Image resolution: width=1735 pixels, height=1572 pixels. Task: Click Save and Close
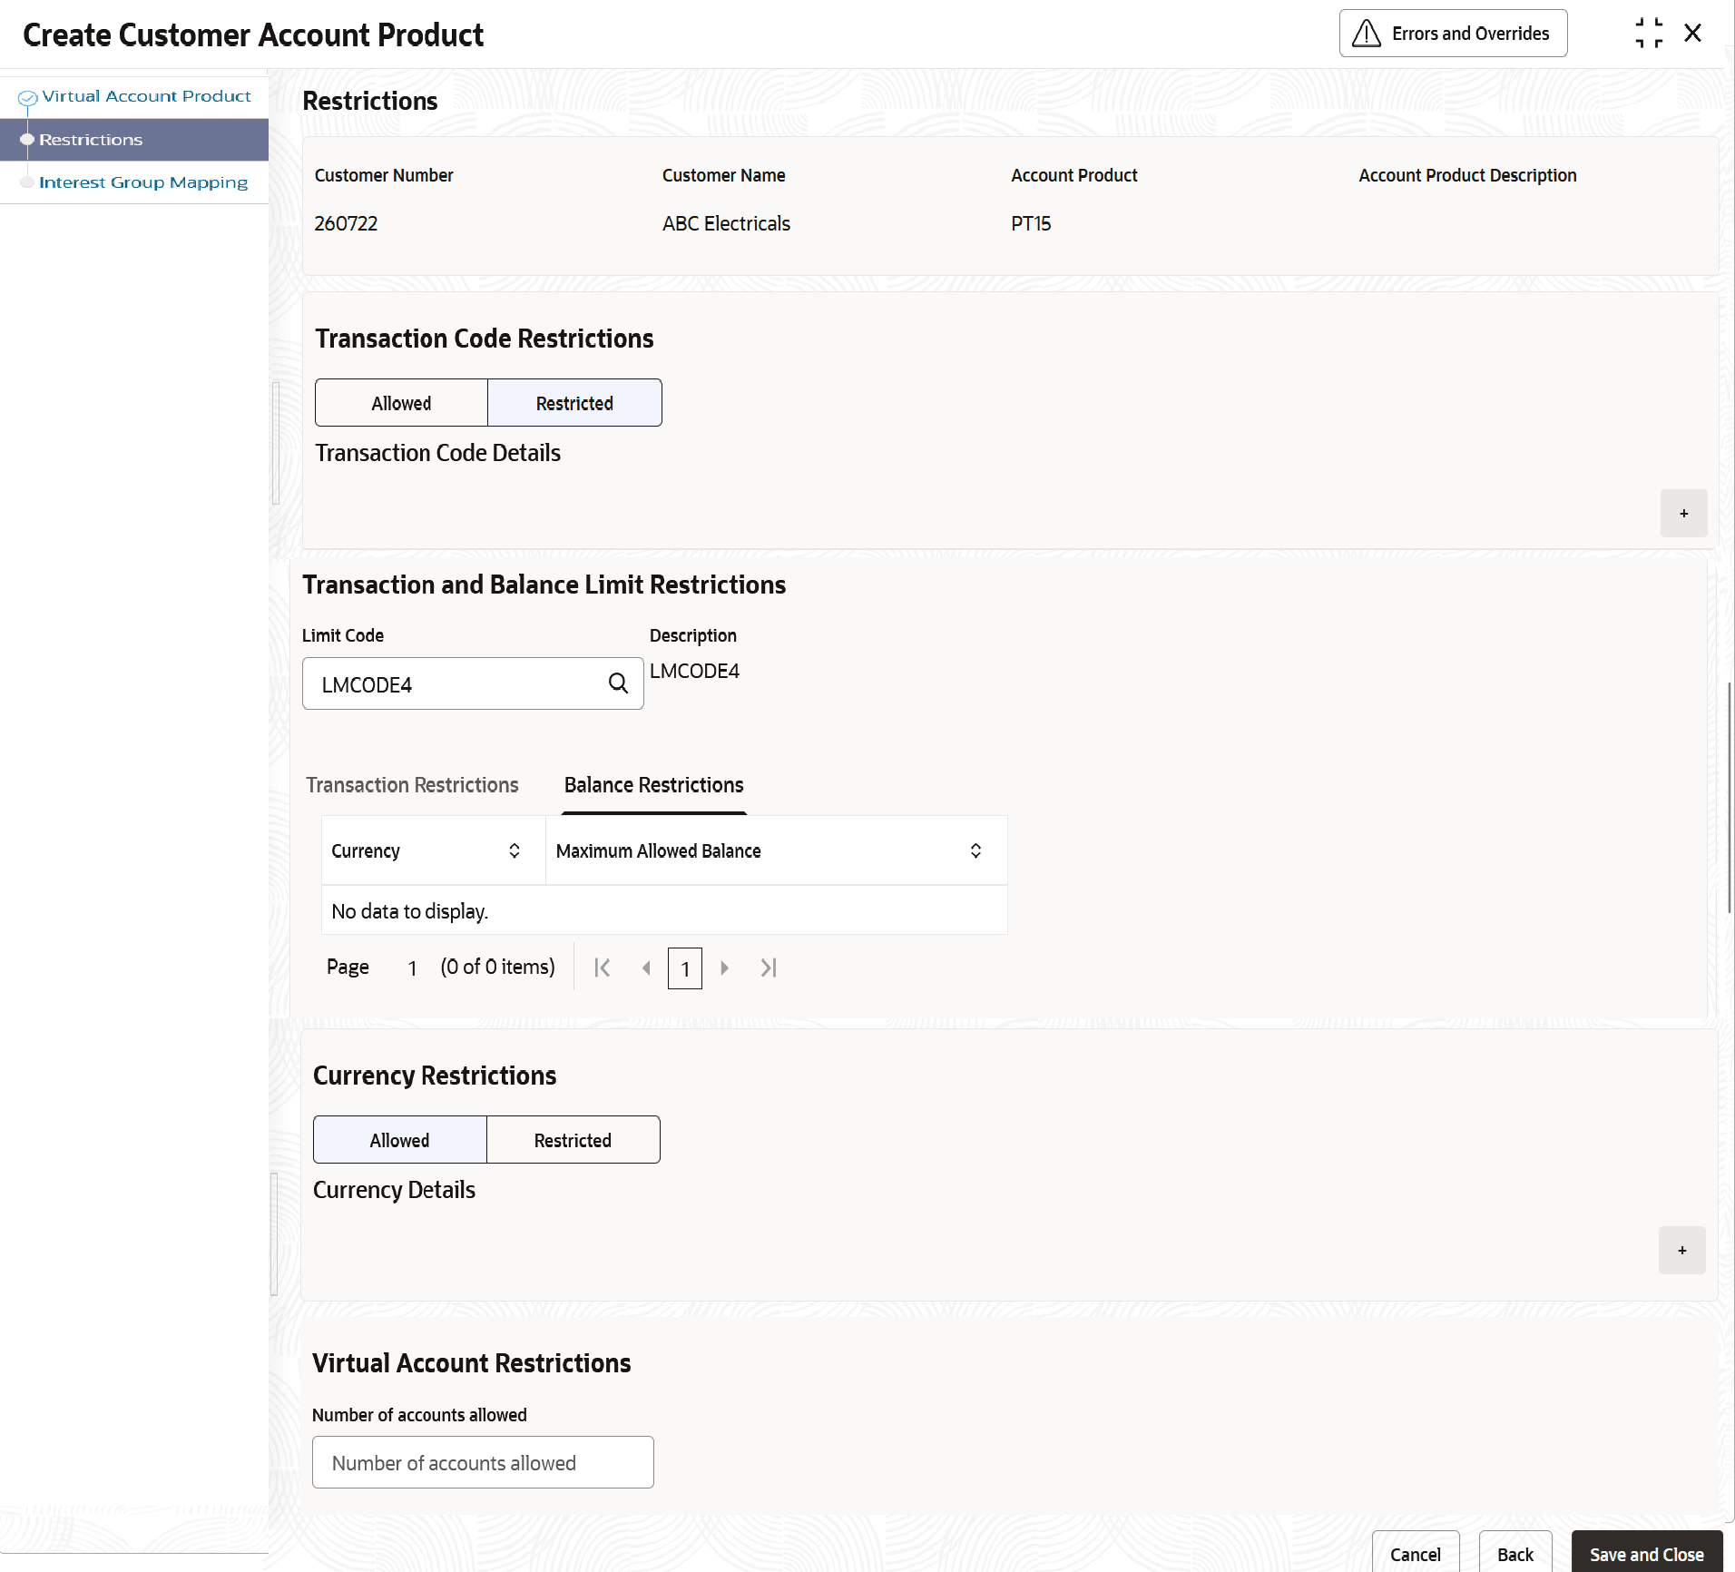coord(1647,1554)
